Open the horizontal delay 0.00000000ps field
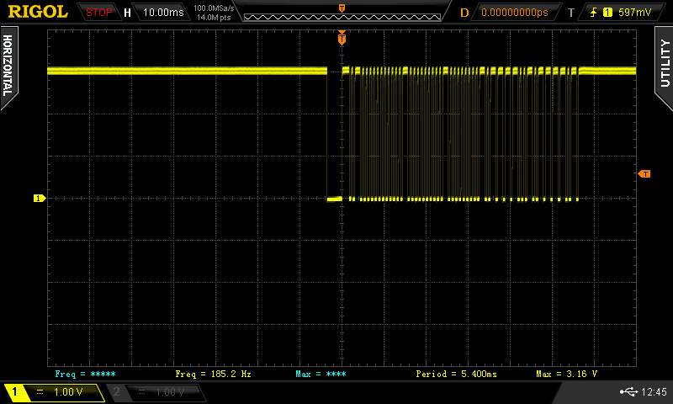 514,13
